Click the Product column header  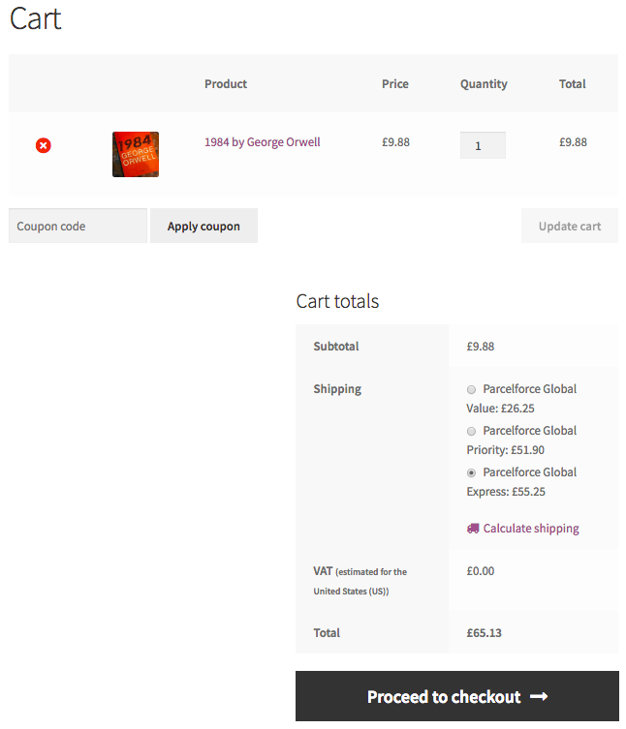point(226,84)
